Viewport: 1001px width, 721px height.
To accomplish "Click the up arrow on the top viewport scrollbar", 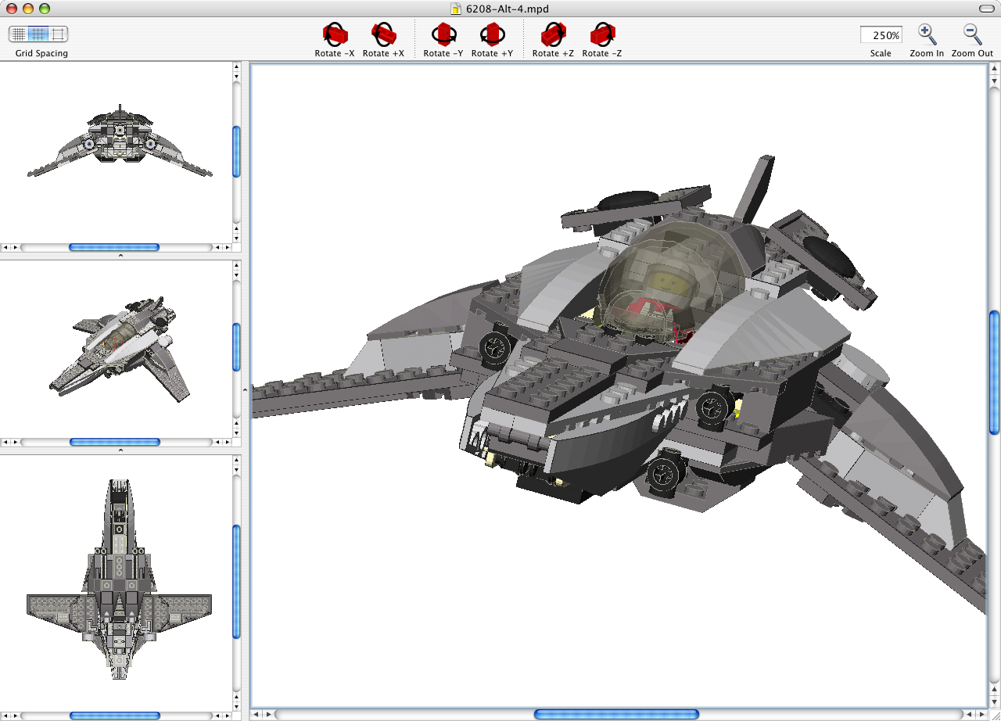I will 236,68.
